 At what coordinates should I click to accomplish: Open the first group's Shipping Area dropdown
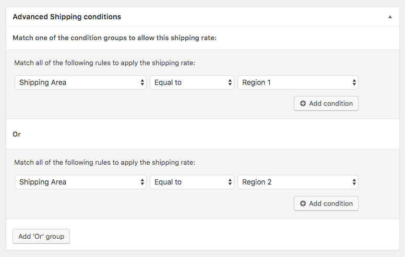click(x=80, y=82)
